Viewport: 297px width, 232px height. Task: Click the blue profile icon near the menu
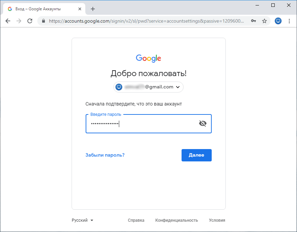pos(278,21)
